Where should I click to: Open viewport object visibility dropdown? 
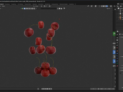[88, 6]
